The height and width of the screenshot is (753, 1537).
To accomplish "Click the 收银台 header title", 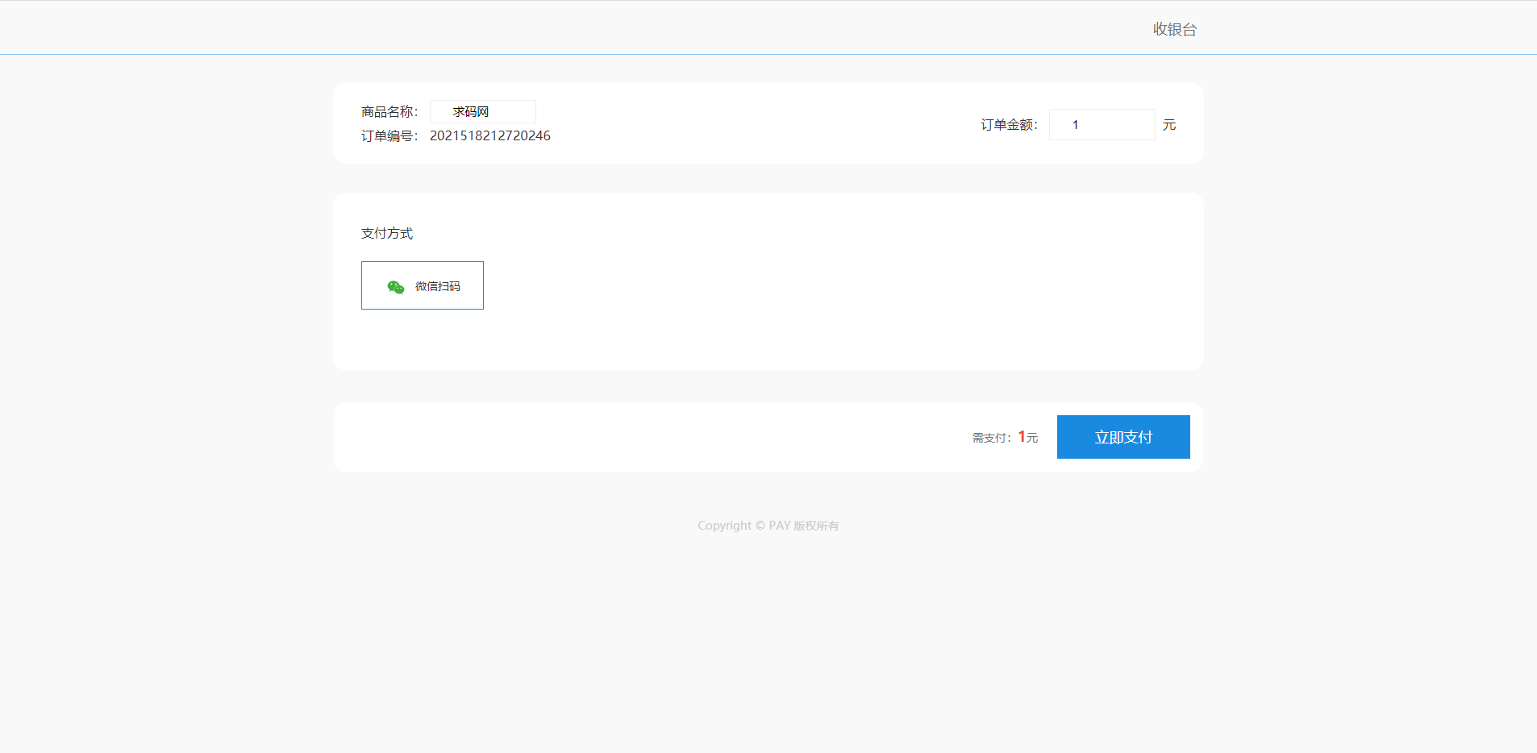I will [1174, 30].
